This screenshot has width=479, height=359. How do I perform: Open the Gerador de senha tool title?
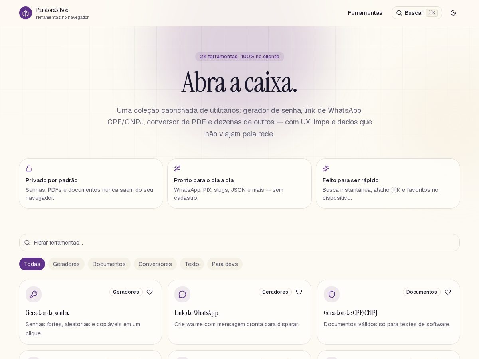(x=47, y=313)
